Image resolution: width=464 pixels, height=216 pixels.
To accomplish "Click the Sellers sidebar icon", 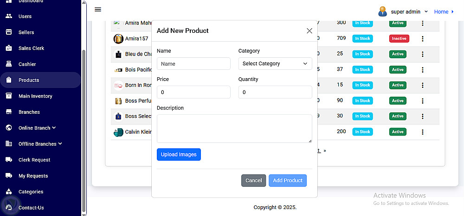I will click(9, 32).
